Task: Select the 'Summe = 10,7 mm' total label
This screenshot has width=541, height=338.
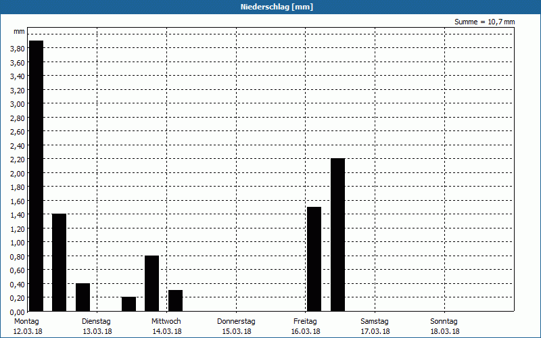Action: pos(484,22)
